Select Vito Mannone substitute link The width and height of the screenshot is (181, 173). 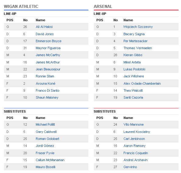coord(133,124)
